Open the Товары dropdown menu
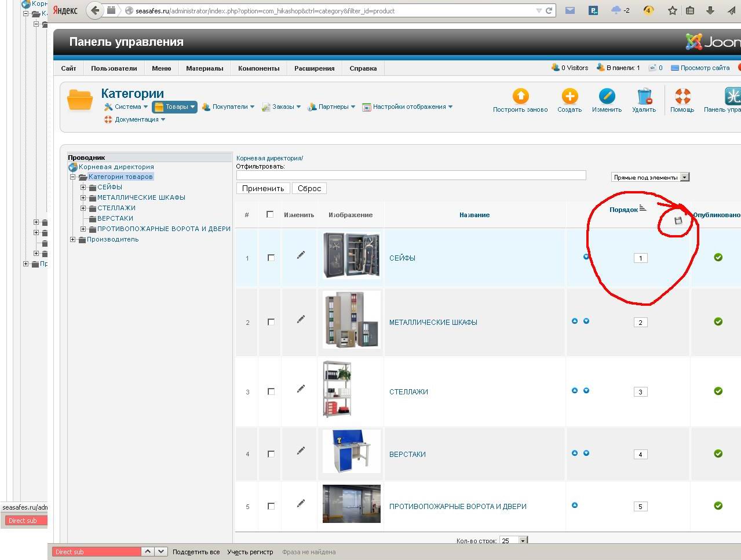Image resolution: width=741 pixels, height=560 pixels. tap(175, 107)
